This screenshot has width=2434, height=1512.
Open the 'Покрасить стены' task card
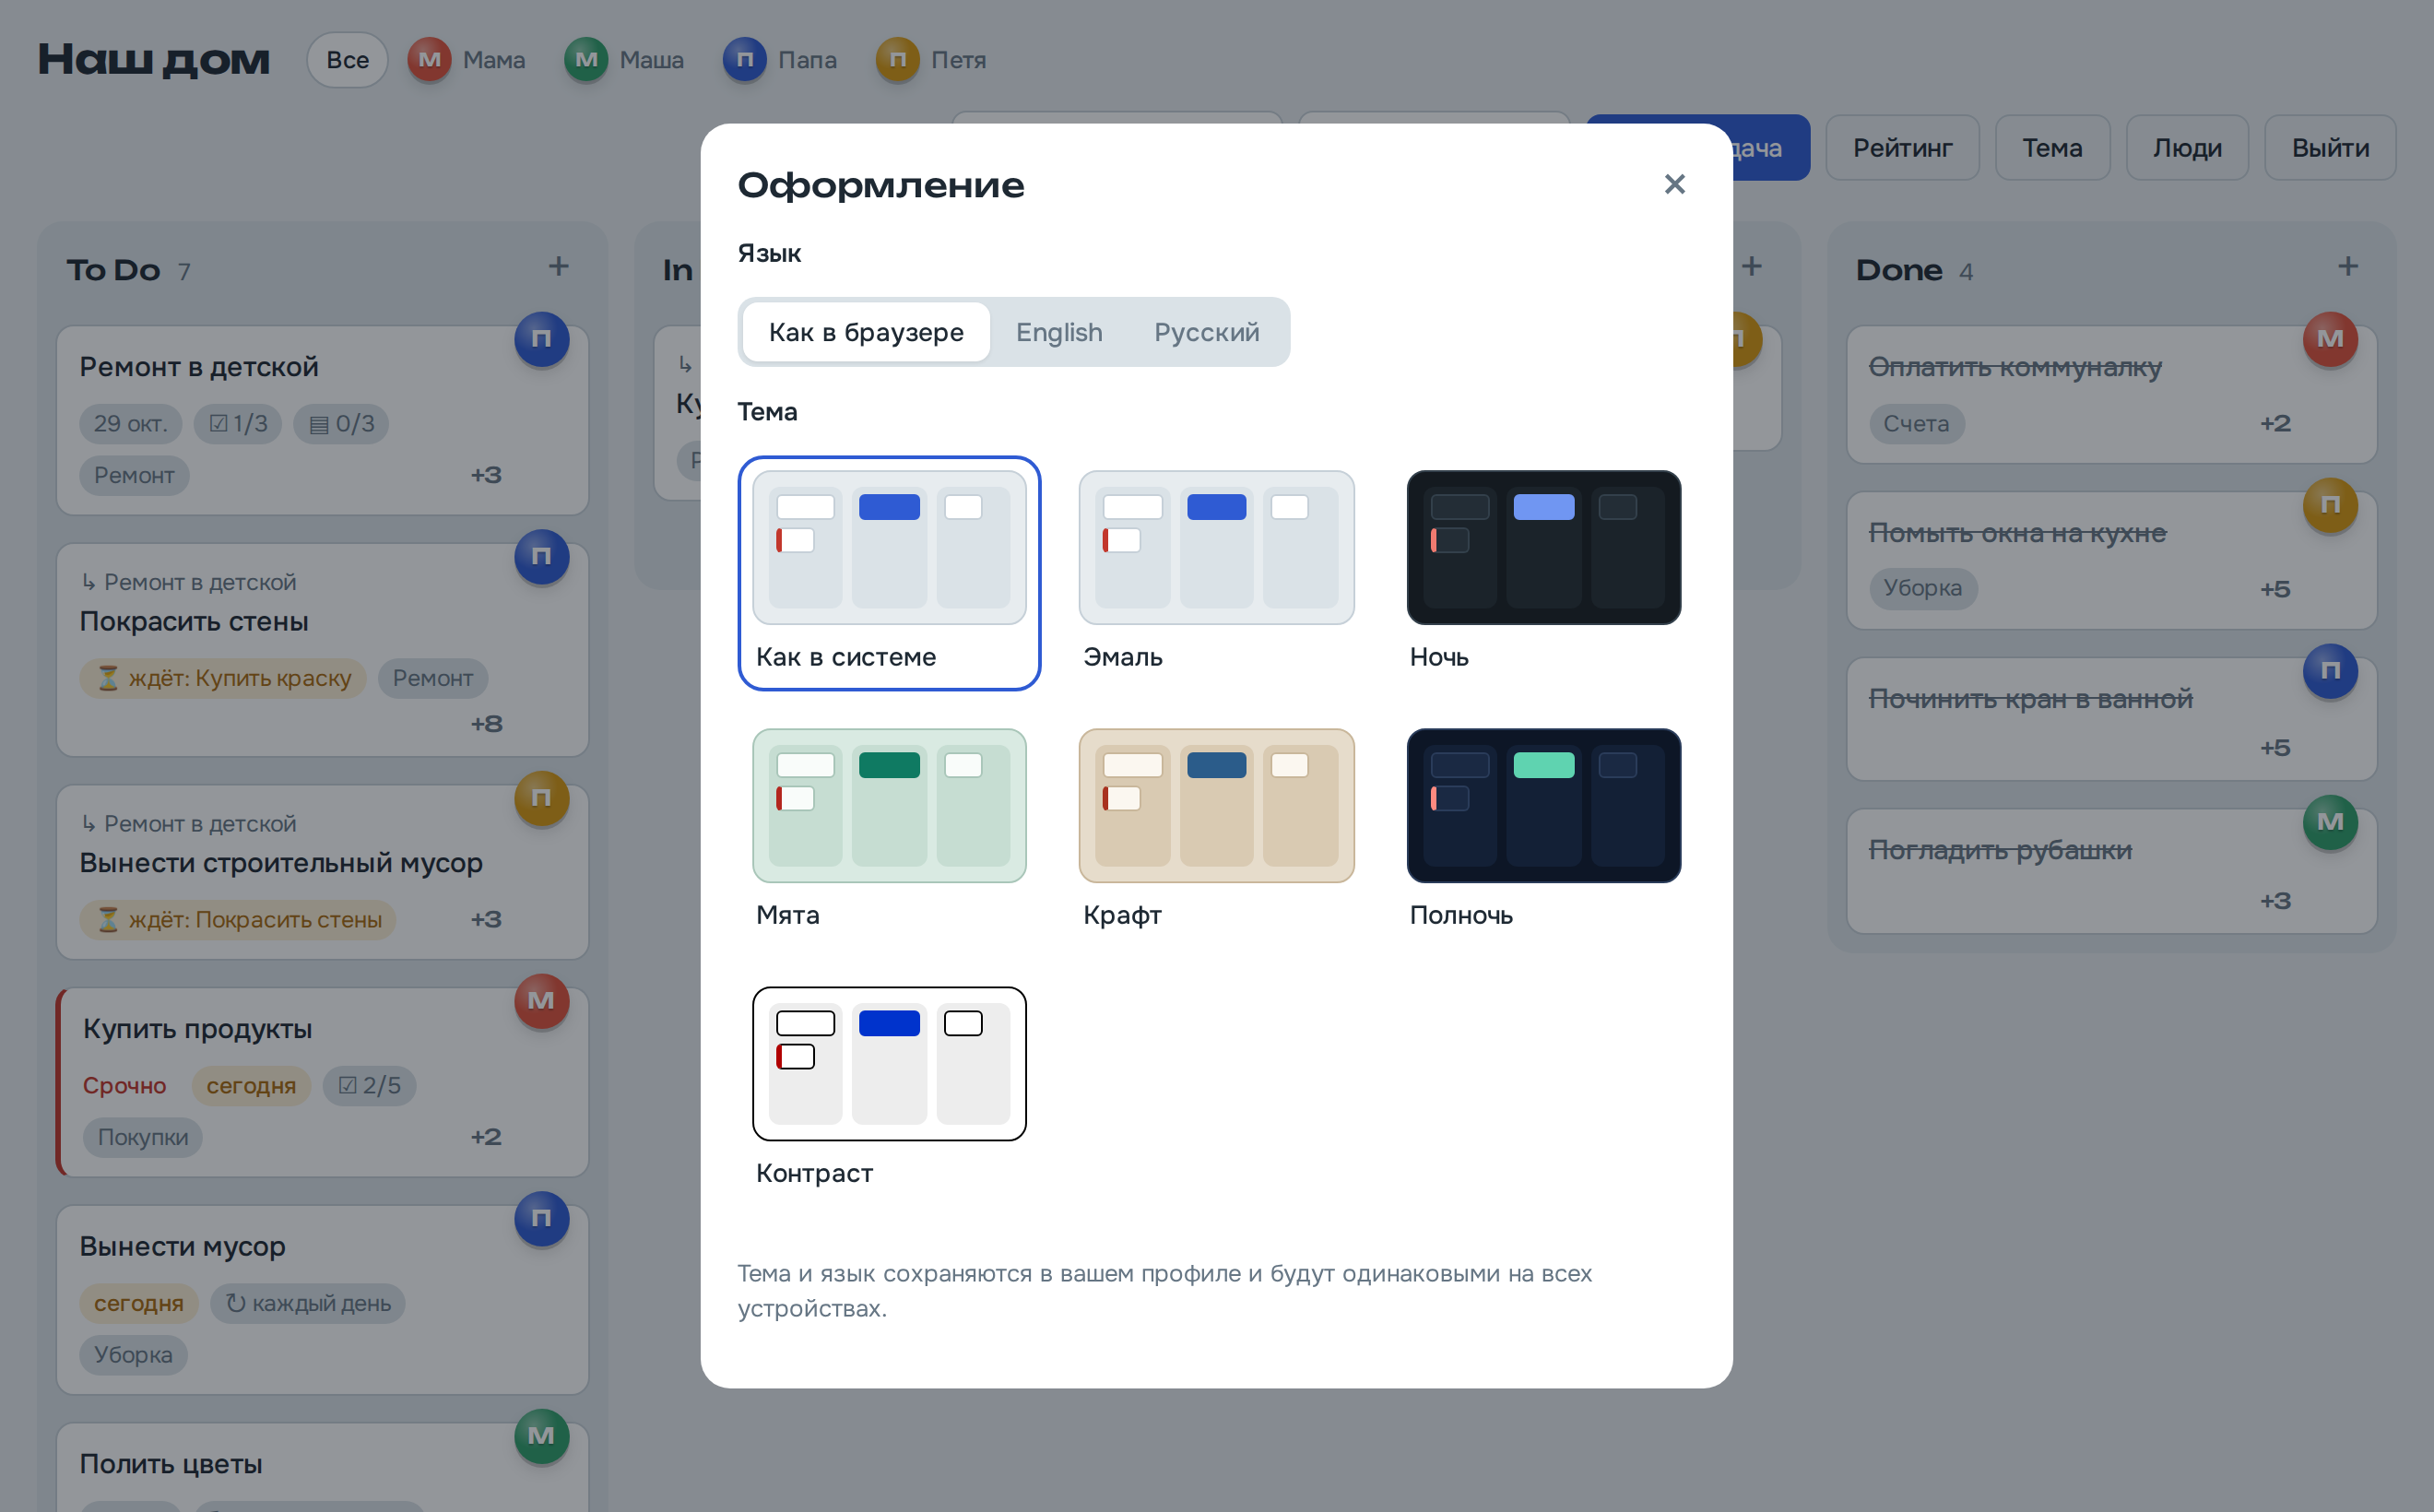tap(322, 650)
